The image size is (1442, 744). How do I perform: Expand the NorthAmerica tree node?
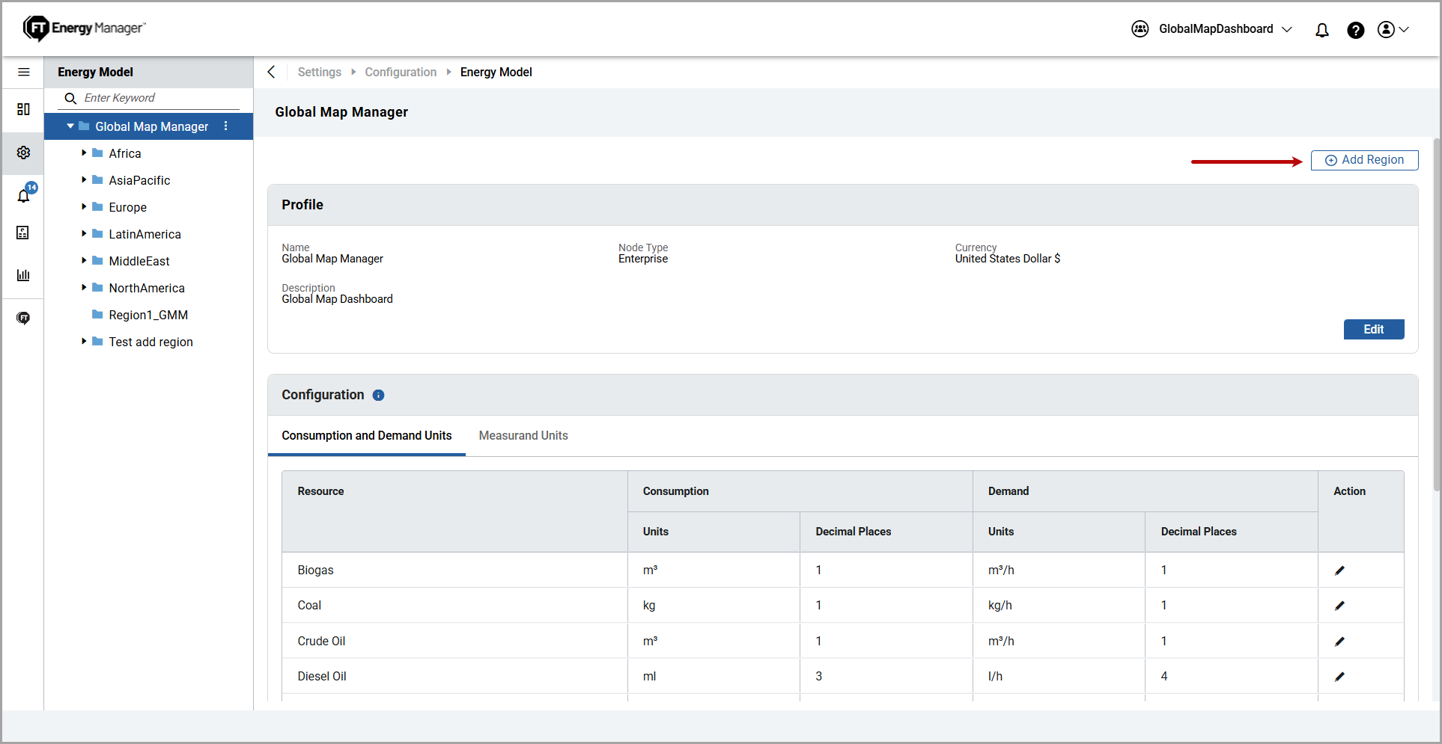point(84,287)
